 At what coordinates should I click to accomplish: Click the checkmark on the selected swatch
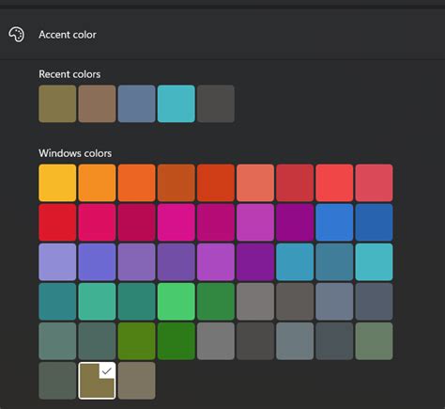click(107, 371)
